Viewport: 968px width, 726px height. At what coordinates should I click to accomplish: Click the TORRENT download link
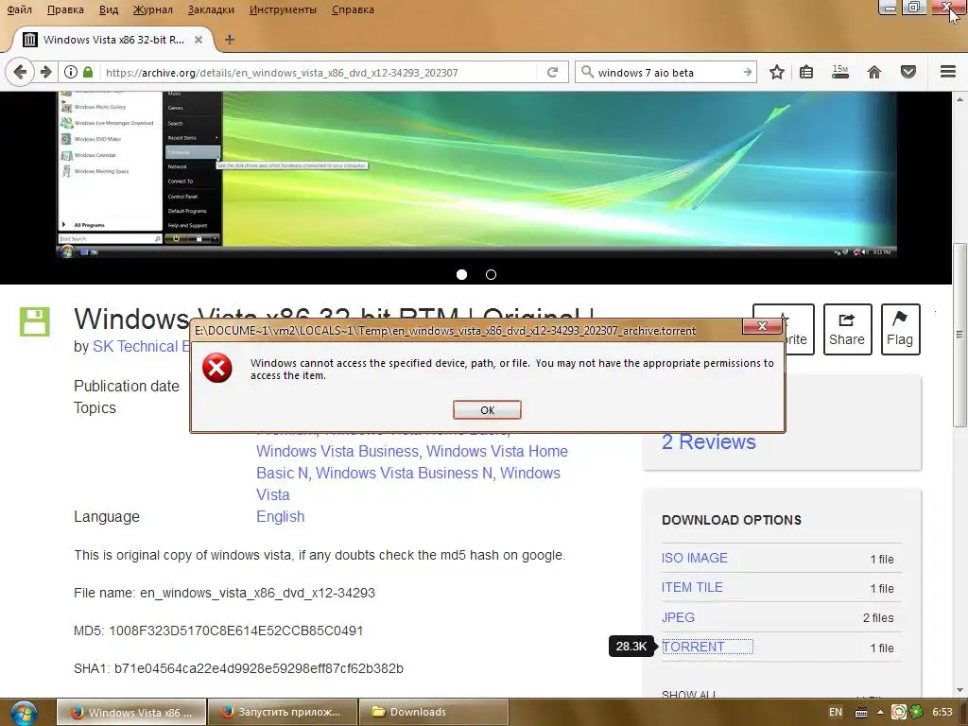pos(693,647)
